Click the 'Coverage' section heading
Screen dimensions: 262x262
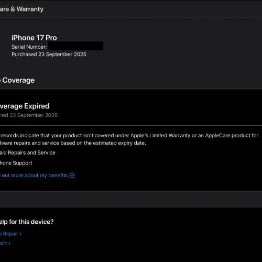coord(18,80)
